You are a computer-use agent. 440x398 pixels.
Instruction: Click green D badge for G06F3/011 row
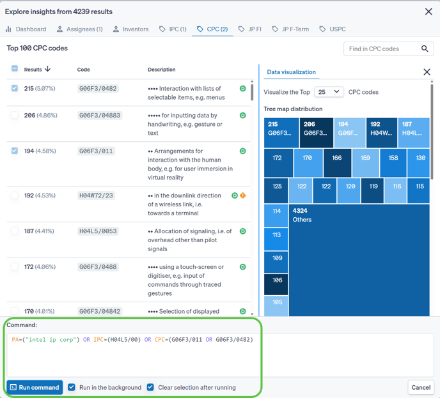point(243,151)
